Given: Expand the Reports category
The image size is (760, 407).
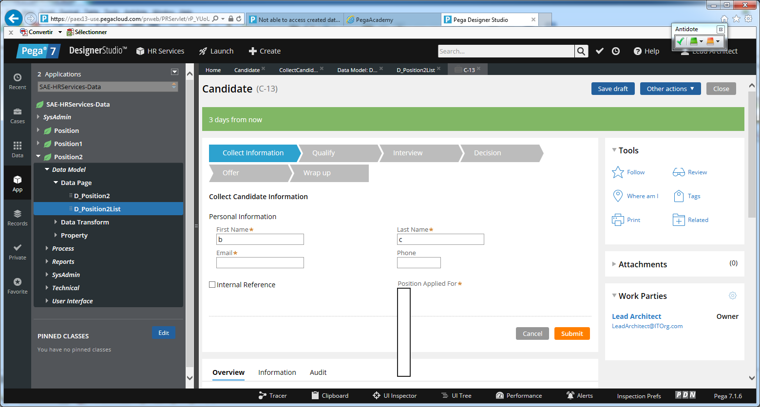Looking at the screenshot, I should (47, 261).
